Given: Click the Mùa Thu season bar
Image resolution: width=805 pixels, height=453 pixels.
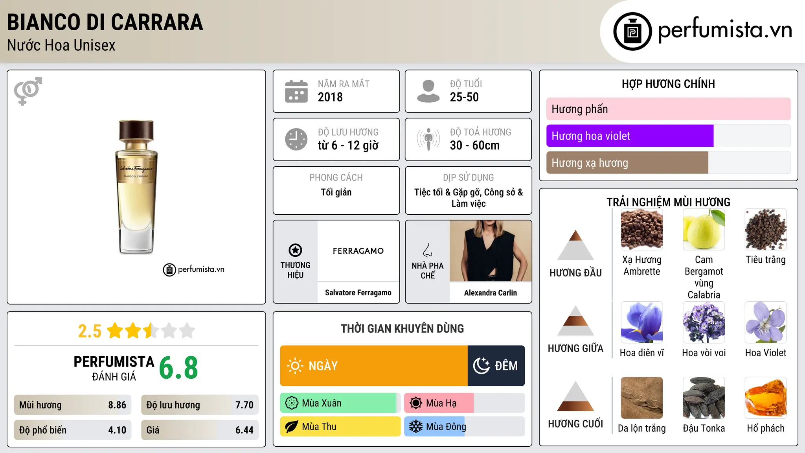Looking at the screenshot, I should coord(340,427).
